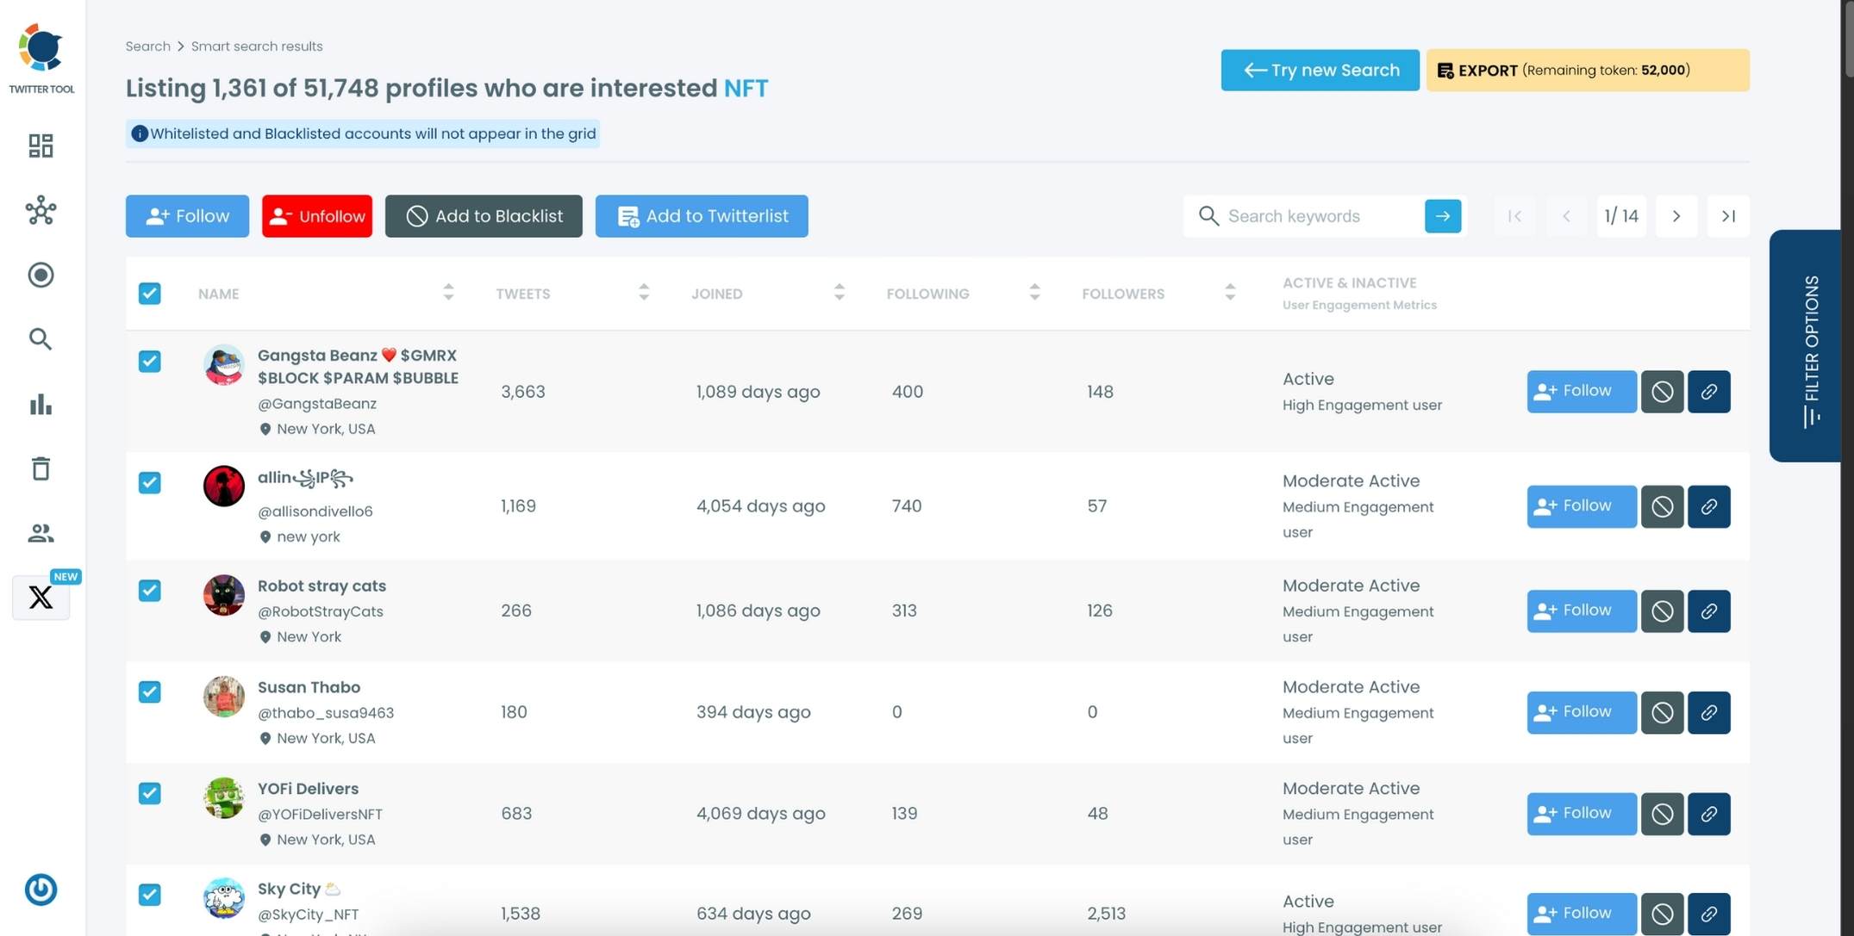This screenshot has height=936, width=1854.
Task: Sort the table by FOLLOWERS column
Action: pyautogui.click(x=1230, y=293)
